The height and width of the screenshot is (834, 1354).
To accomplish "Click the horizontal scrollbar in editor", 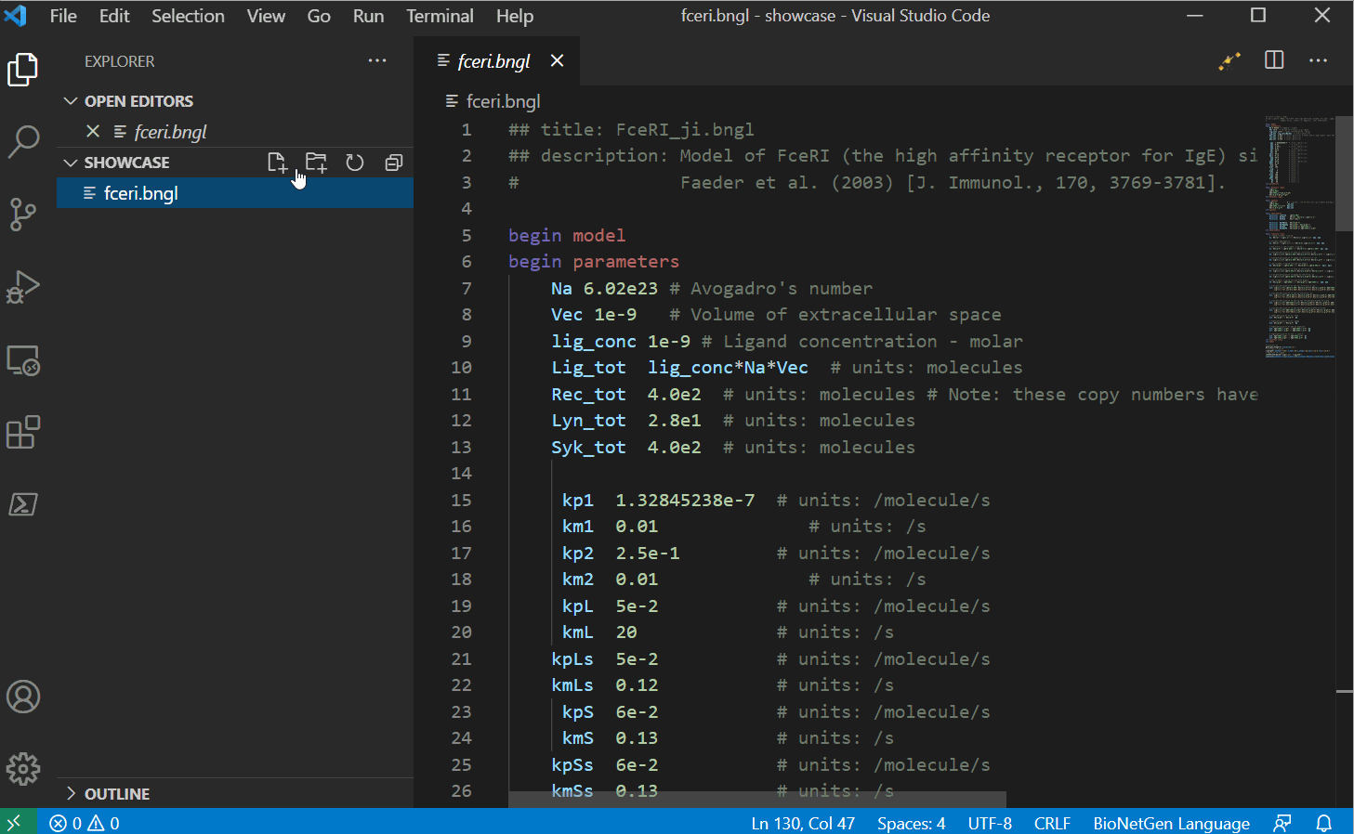I will click(x=757, y=800).
